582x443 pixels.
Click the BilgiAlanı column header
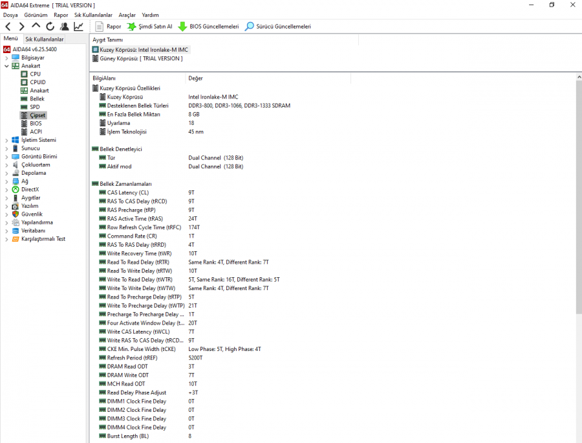click(x=137, y=78)
